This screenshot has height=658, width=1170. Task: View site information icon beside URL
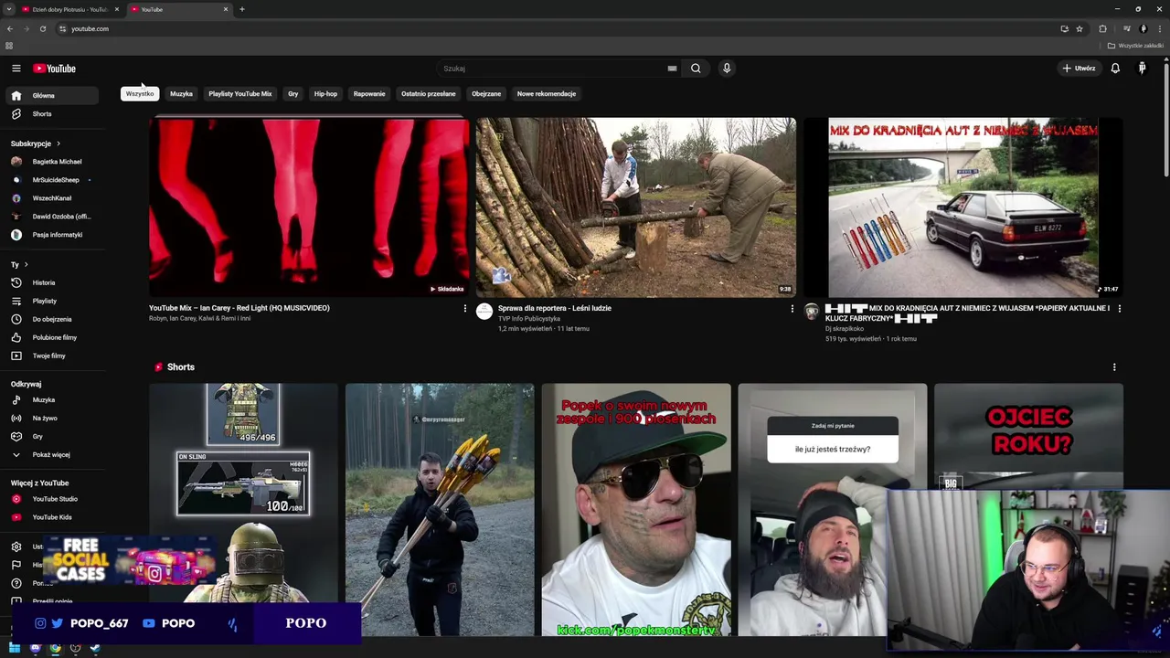point(62,28)
